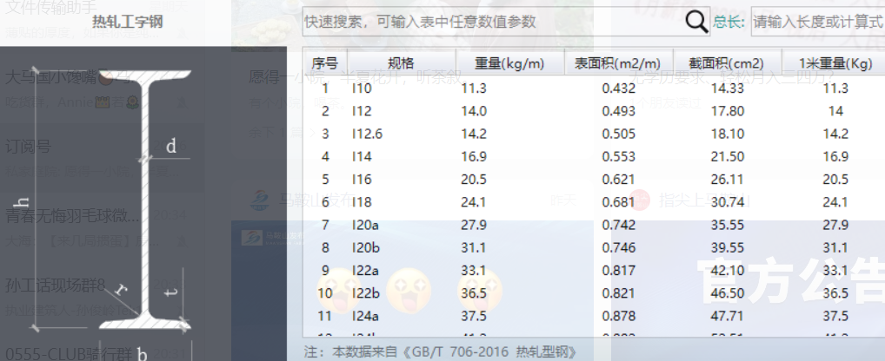Click weight value 20.5 for I16

[x=474, y=179]
